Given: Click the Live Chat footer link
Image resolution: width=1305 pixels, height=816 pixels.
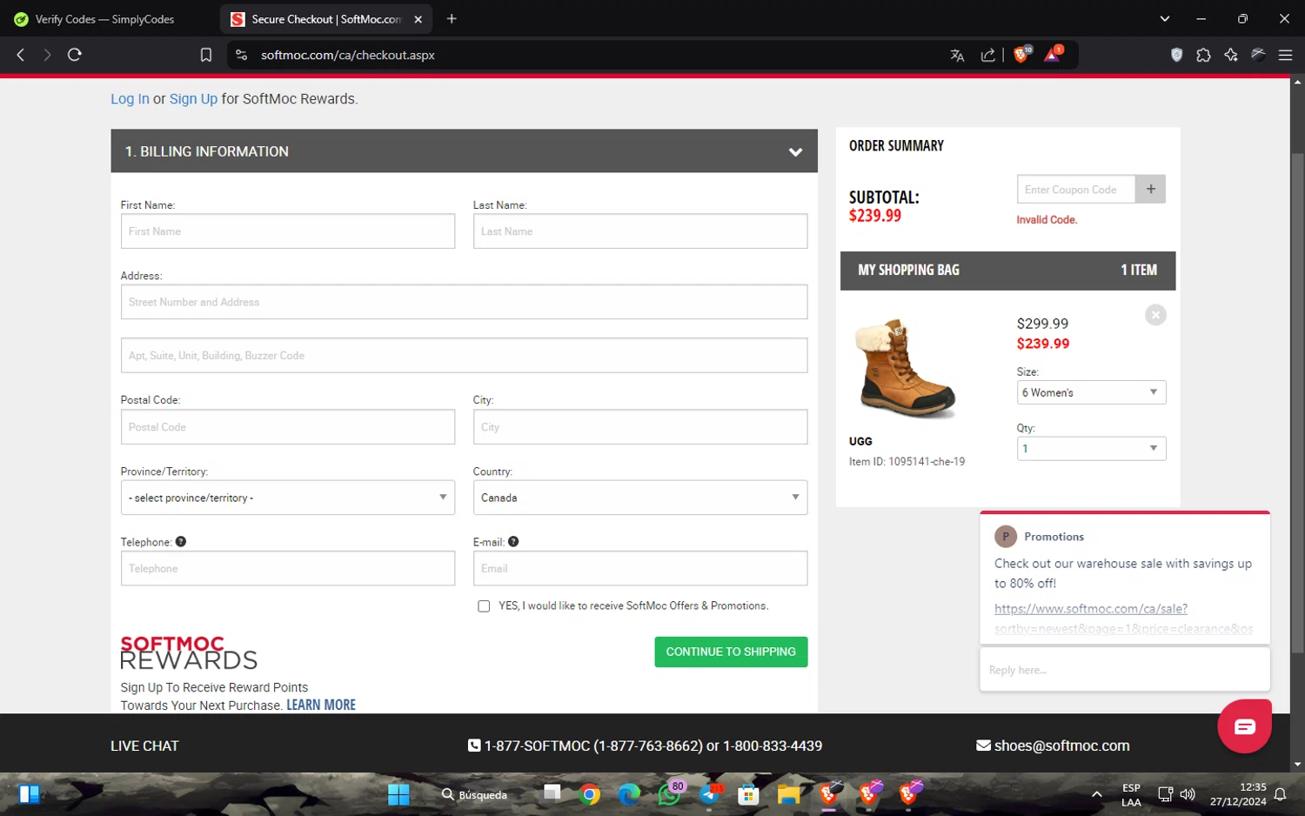Looking at the screenshot, I should click(x=144, y=746).
